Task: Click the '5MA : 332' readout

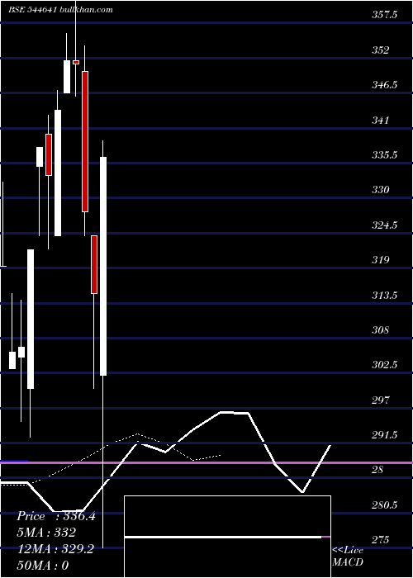Action: pyautogui.click(x=46, y=533)
